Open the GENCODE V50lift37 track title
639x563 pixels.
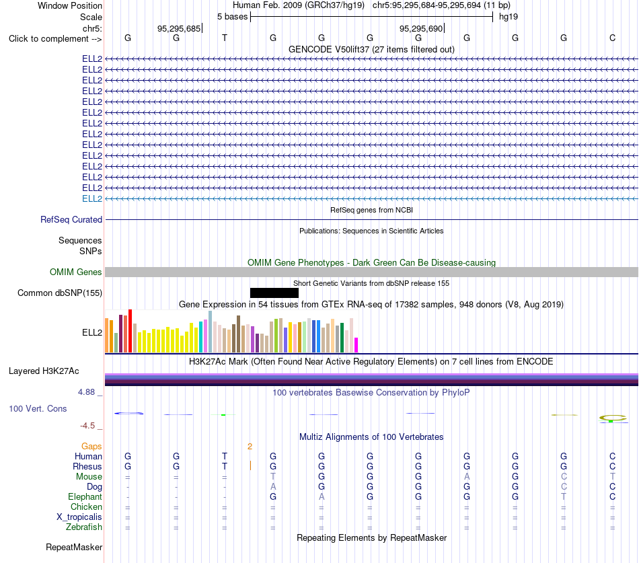371,49
